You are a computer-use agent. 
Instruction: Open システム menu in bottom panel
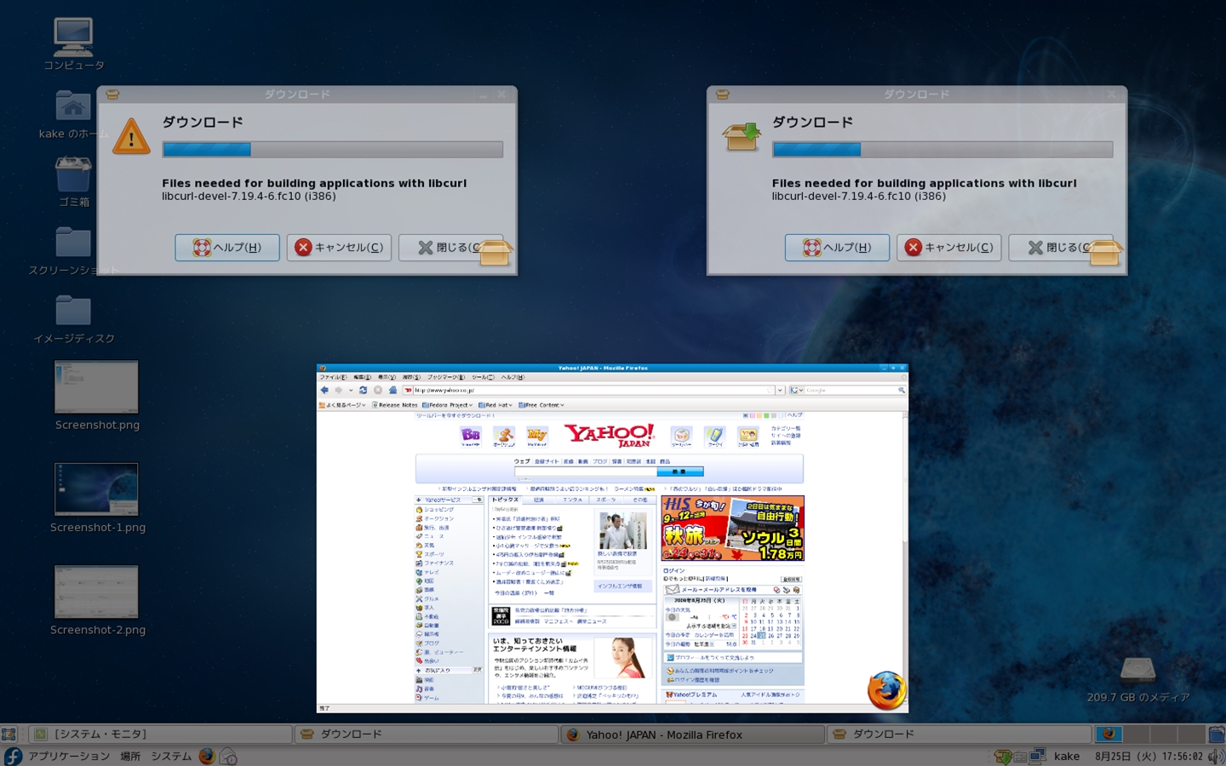[171, 756]
